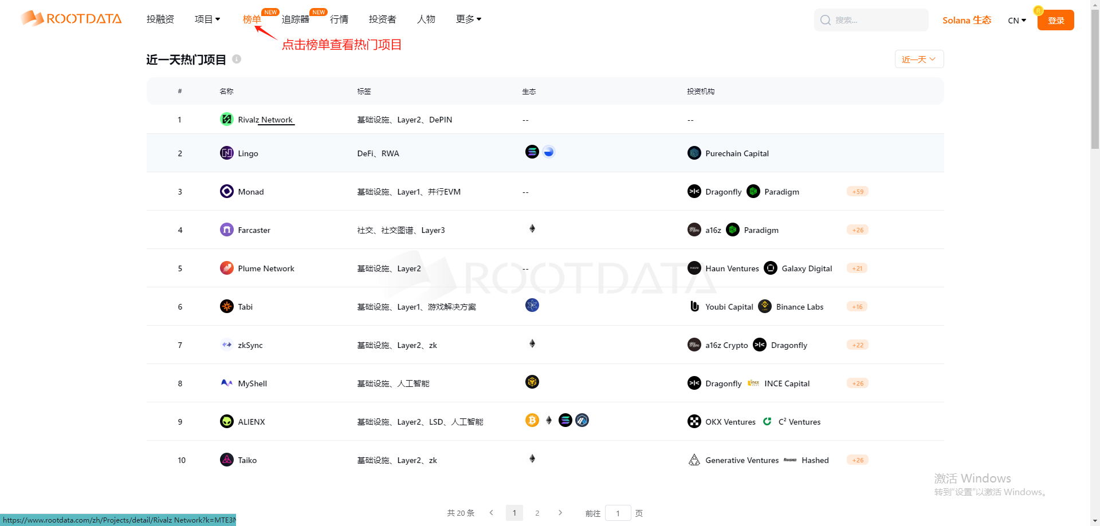The image size is (1100, 526).
Task: Click the RootData logo
Action: pyautogui.click(x=71, y=18)
